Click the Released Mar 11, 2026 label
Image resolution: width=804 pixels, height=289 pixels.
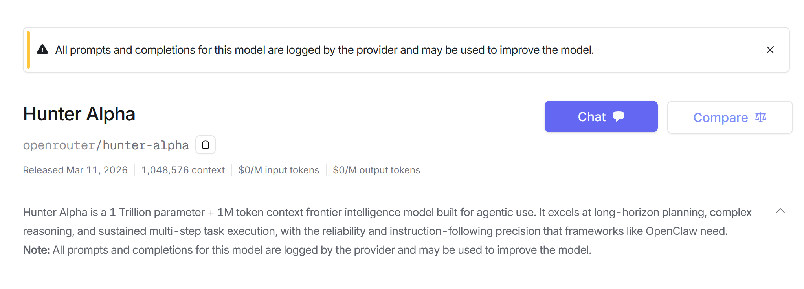click(x=75, y=170)
